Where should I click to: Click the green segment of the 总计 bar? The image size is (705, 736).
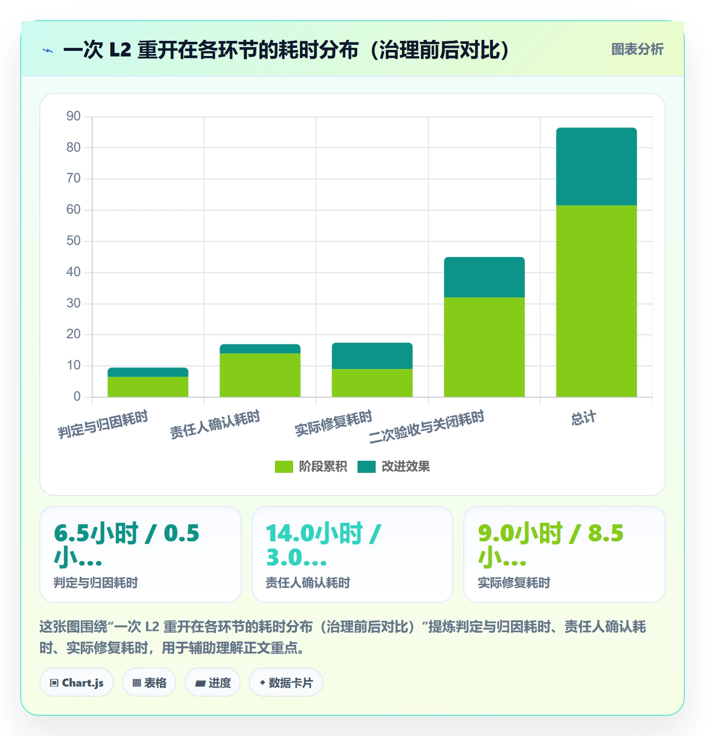pyautogui.click(x=596, y=301)
